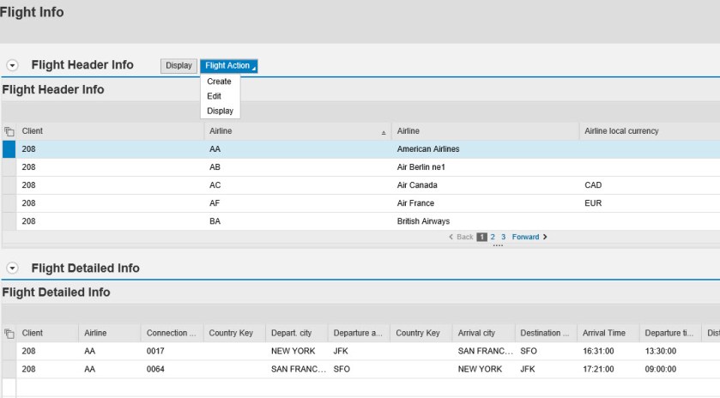Select the row for Air Berlin ne1
The height and width of the screenshot is (398, 720).
coord(9,167)
